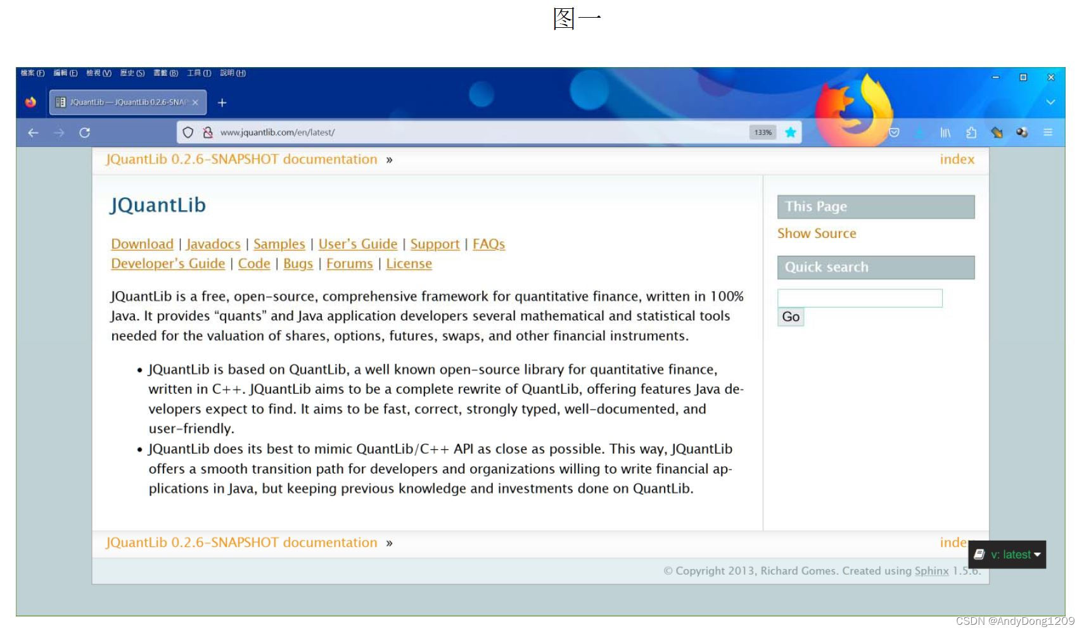Open the Code link

pos(254,264)
